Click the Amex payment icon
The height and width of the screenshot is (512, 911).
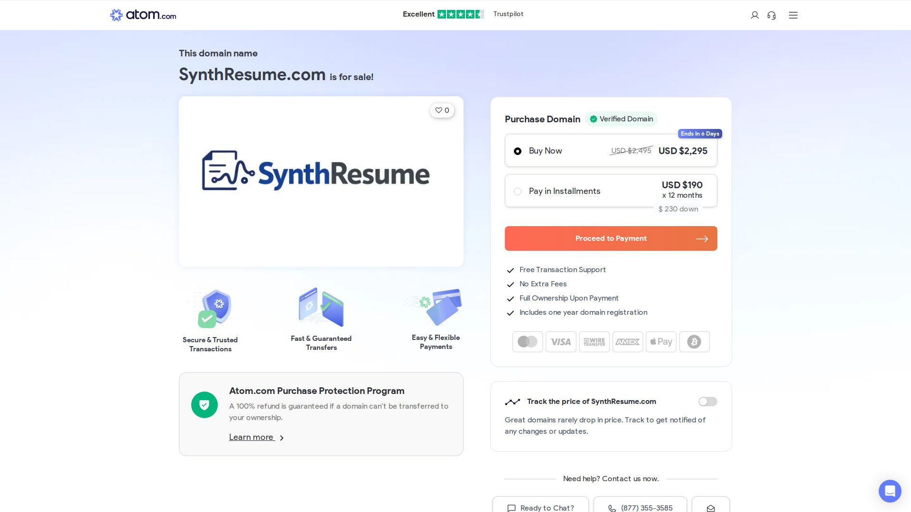pos(627,341)
